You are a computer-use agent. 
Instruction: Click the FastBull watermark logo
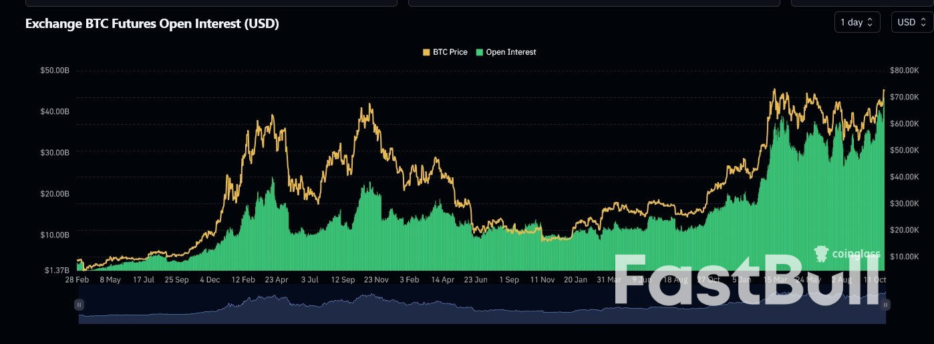tap(747, 281)
